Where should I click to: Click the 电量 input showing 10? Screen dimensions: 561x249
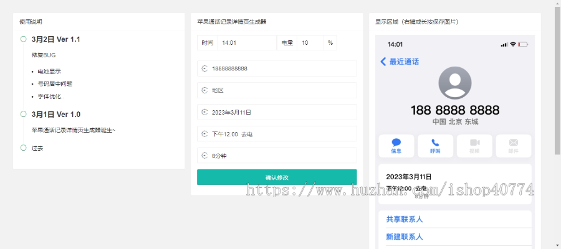[x=310, y=43]
